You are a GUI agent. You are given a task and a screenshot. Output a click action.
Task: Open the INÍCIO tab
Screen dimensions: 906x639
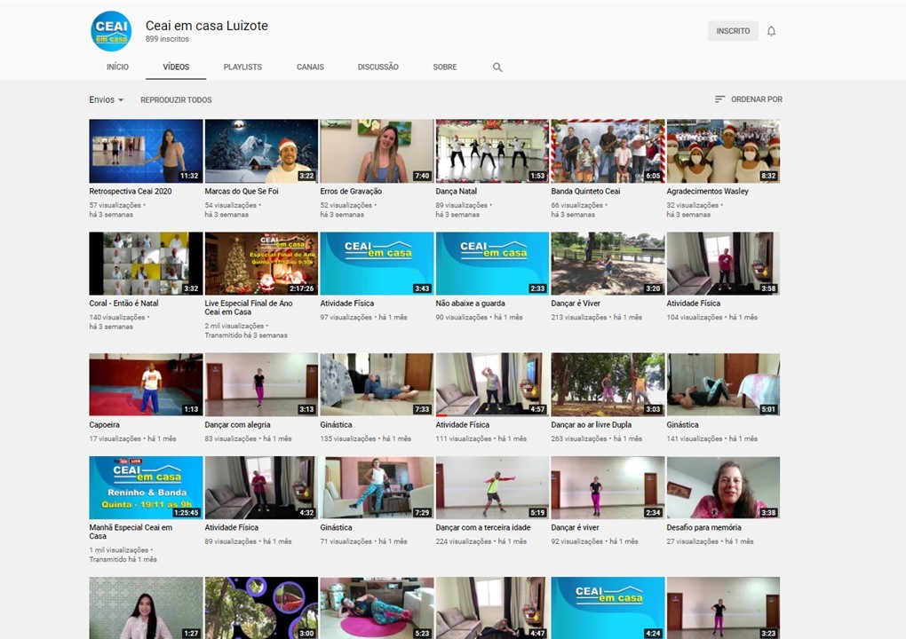117,67
